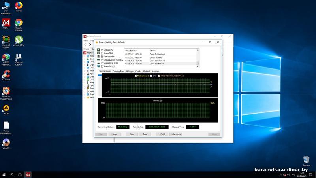Open the Windows Start menu
This screenshot has width=316, height=178.
tap(4, 174)
